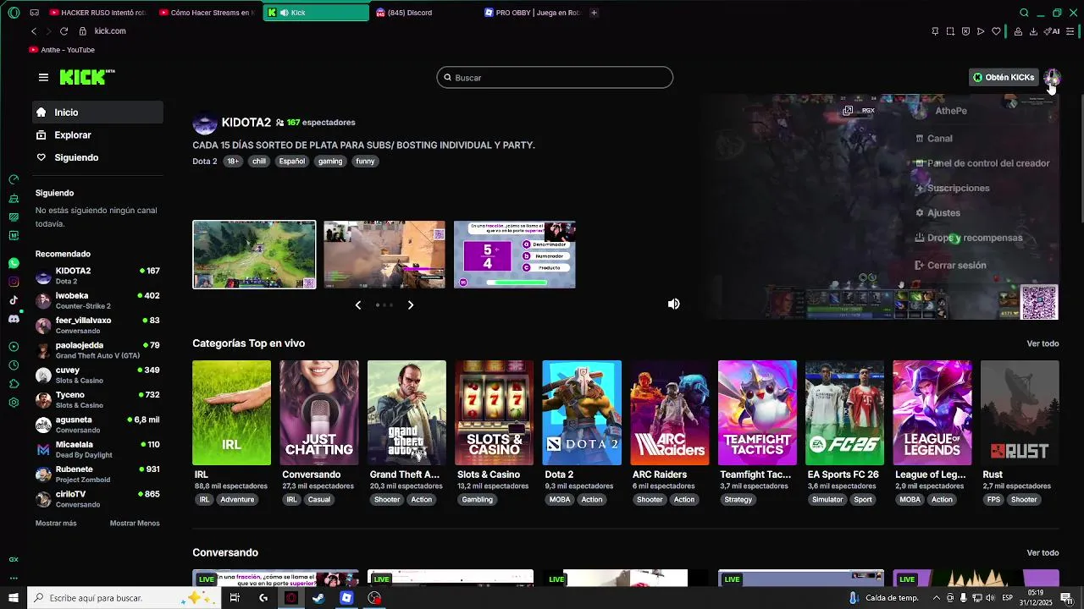This screenshot has width=1084, height=609.
Task: Open Explorar in Kick sidebar
Action: [x=97, y=135]
